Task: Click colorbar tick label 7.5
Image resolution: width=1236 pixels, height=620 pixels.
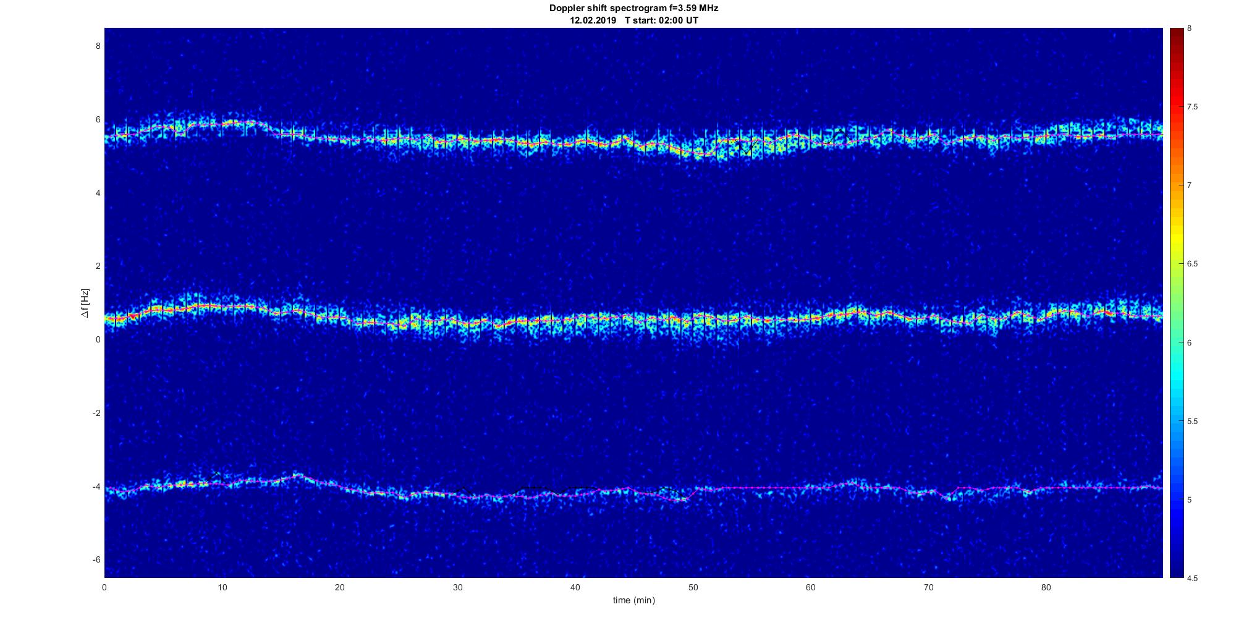Action: (1193, 107)
